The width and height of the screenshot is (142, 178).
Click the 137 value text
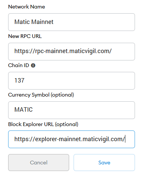coord(19,80)
